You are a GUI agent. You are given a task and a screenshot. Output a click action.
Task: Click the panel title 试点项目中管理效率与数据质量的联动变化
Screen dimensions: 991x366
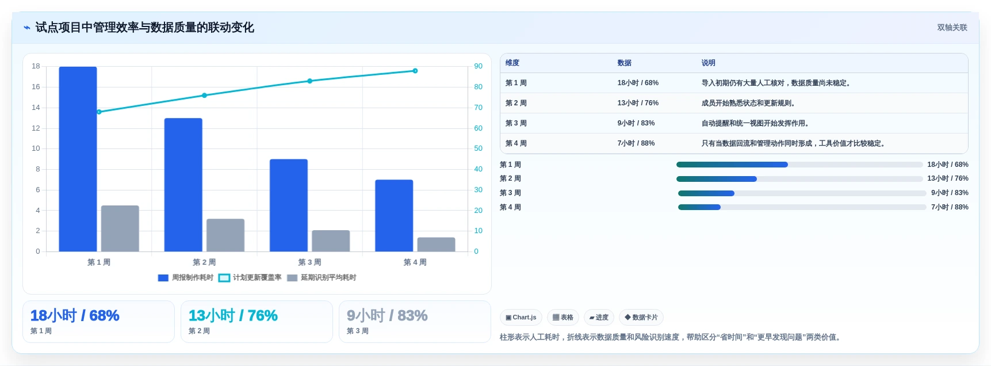point(144,28)
